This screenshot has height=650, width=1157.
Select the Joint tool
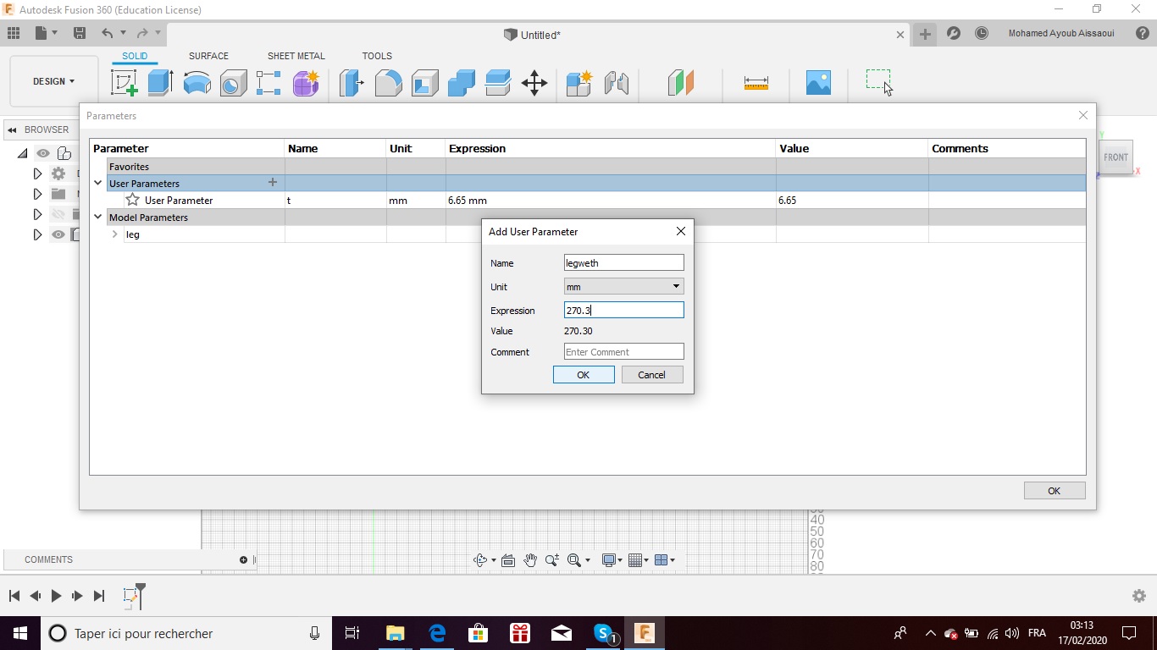617,83
